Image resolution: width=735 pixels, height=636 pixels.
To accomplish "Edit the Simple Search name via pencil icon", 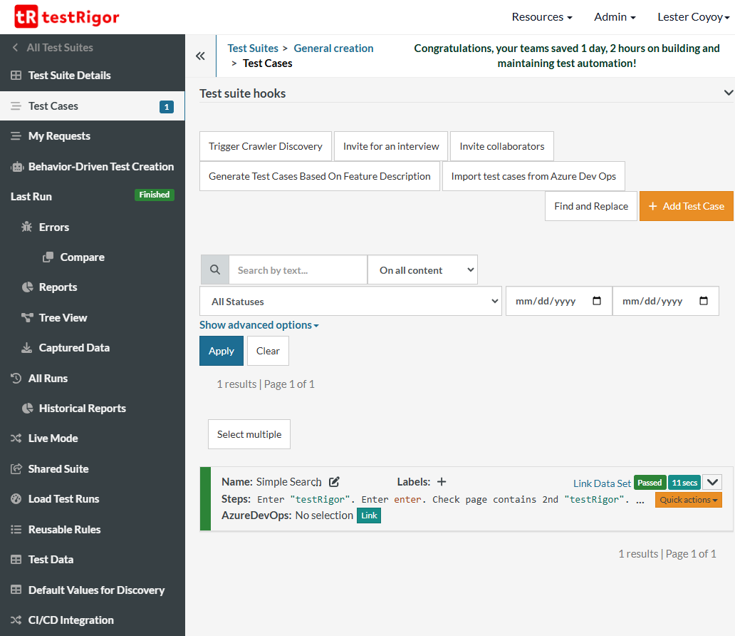I will 335,481.
